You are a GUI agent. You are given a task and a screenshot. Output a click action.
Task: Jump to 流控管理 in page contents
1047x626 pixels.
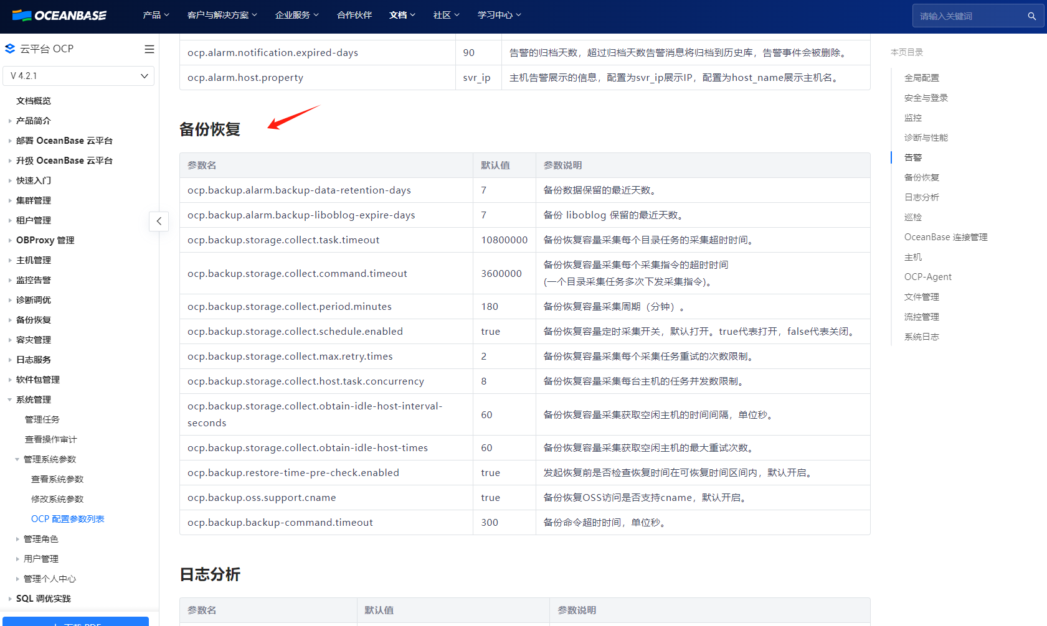tap(922, 317)
